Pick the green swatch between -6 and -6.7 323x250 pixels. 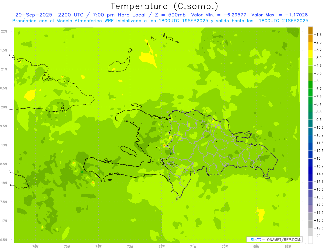(x=310, y=85)
